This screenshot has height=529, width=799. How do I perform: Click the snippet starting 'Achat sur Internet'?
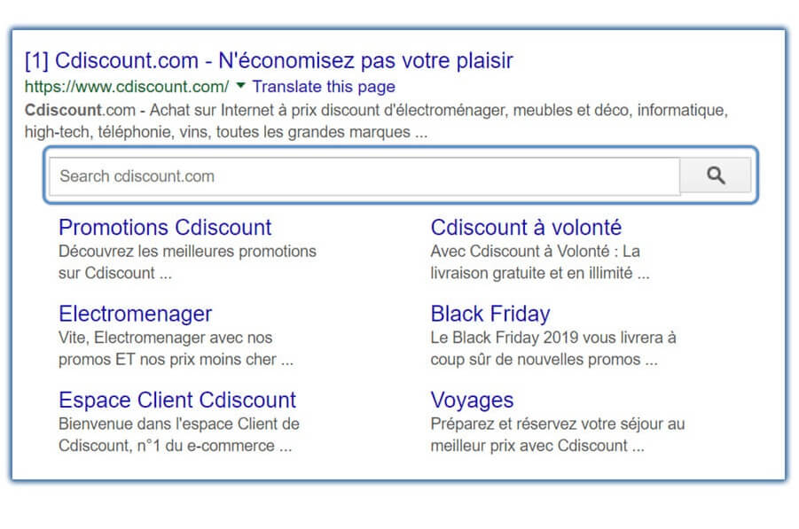click(x=376, y=121)
